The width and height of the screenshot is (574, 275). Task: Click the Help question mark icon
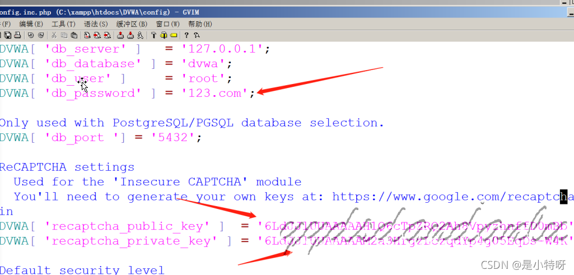186,35
